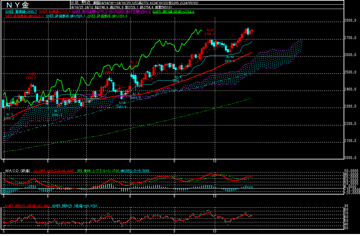Click the "200日 終値単純 MA=2358.0" legend label

tap(107, 16)
